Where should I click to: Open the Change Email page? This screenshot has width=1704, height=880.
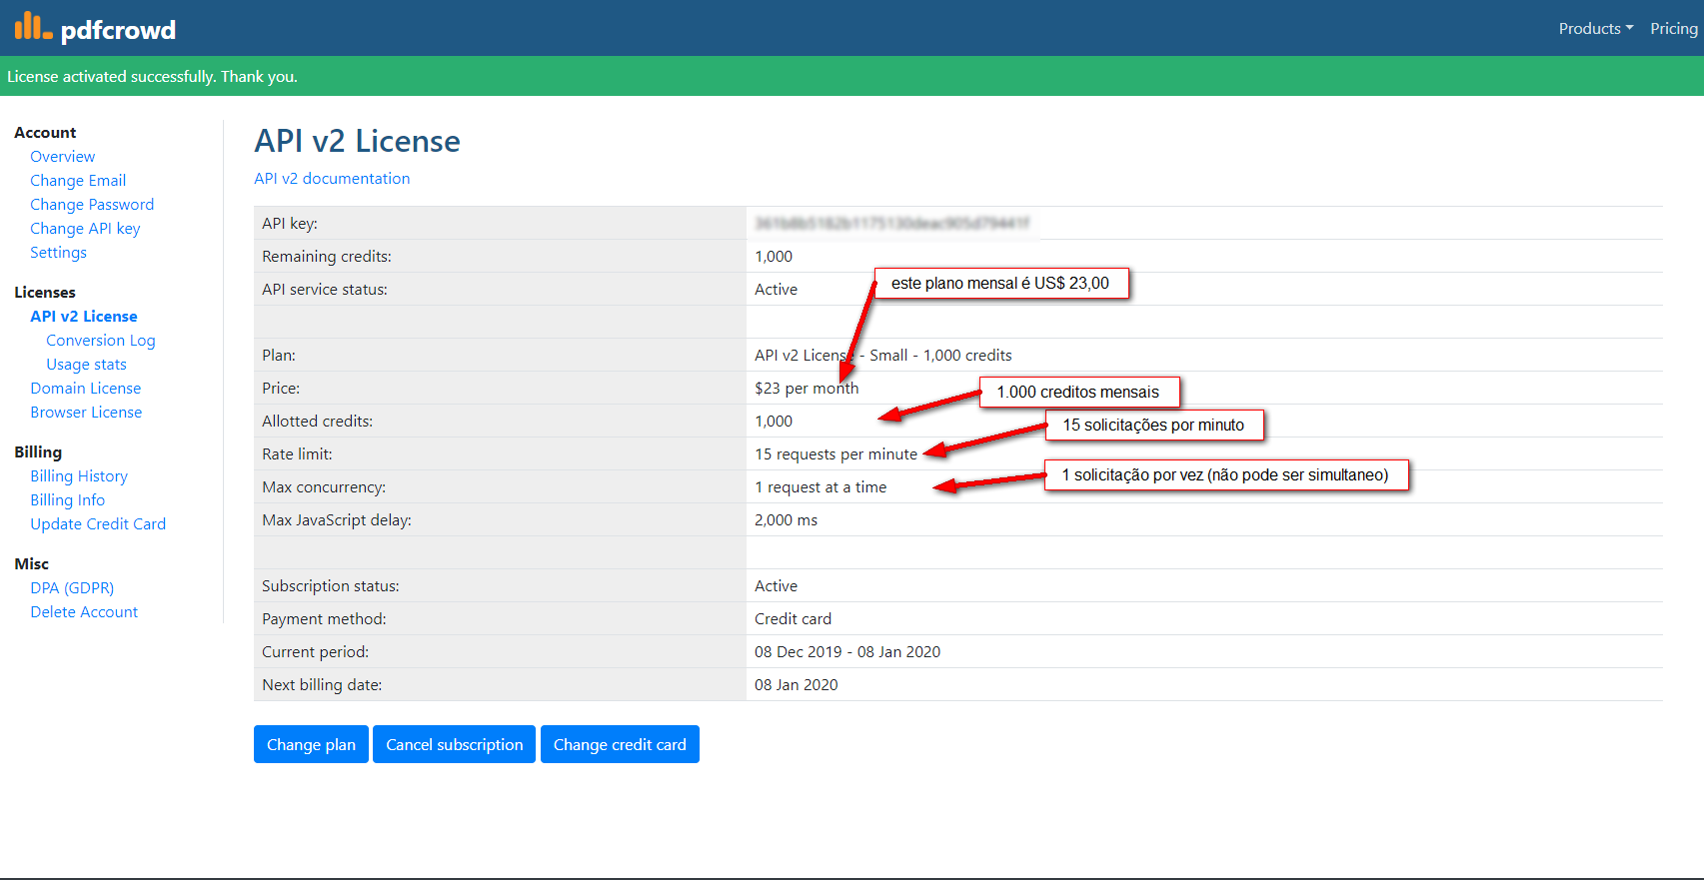tap(78, 181)
